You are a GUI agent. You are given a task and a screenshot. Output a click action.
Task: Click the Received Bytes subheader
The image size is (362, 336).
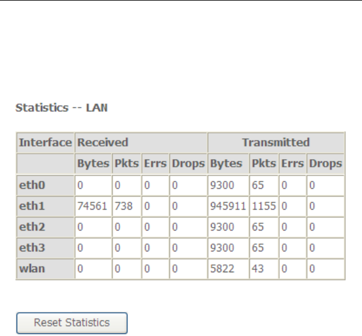93,163
